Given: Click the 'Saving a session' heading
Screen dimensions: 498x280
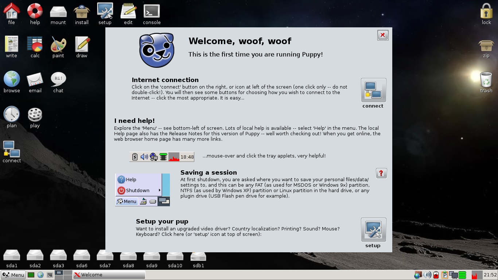Looking at the screenshot, I should 209,172.
